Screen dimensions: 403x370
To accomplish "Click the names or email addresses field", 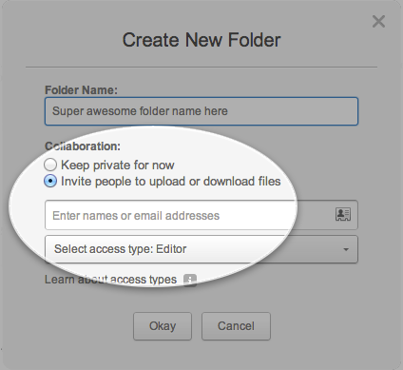I will coord(201,215).
